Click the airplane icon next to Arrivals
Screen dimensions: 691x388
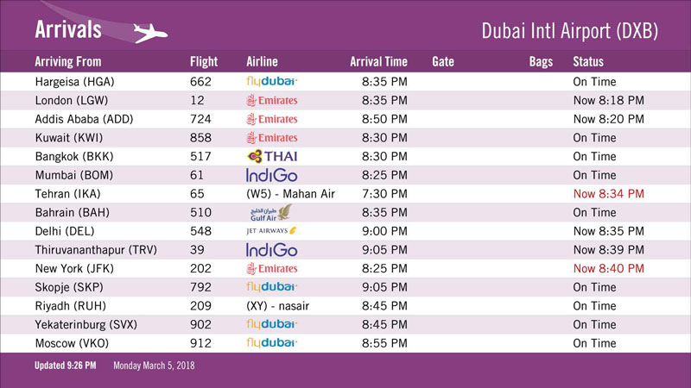point(150,33)
